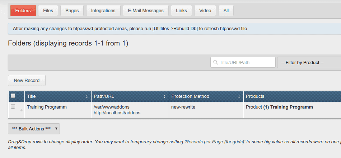341x158 pixels.
Task: Click the Title column sort arrows
Action: pyautogui.click(x=87, y=97)
